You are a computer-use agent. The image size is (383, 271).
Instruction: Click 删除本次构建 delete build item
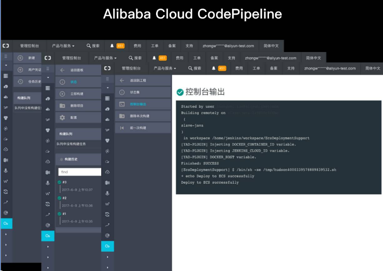(142, 116)
